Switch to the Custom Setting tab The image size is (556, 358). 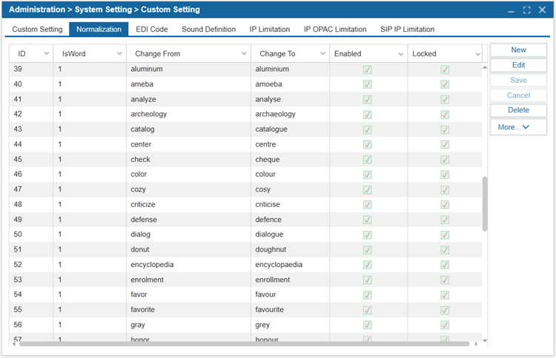point(37,30)
